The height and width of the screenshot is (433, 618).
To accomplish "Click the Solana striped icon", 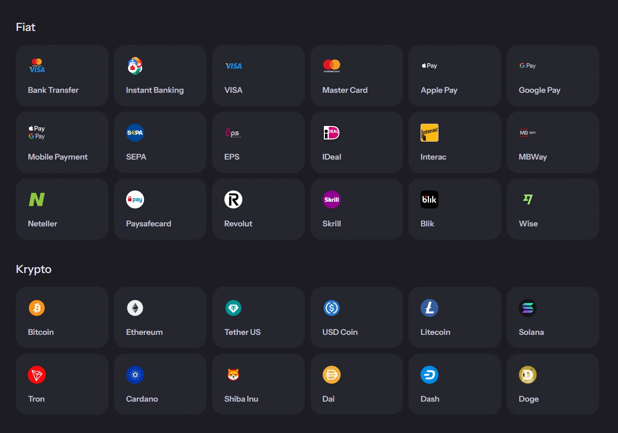I will pyautogui.click(x=528, y=308).
